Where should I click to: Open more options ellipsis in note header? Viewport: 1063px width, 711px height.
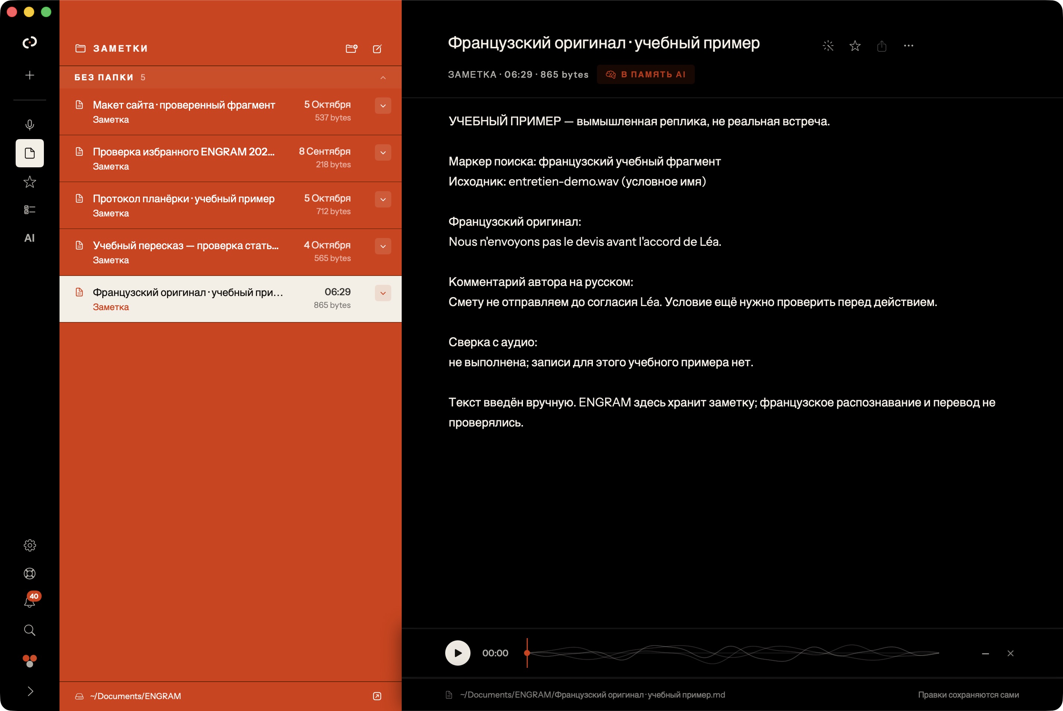click(x=908, y=46)
